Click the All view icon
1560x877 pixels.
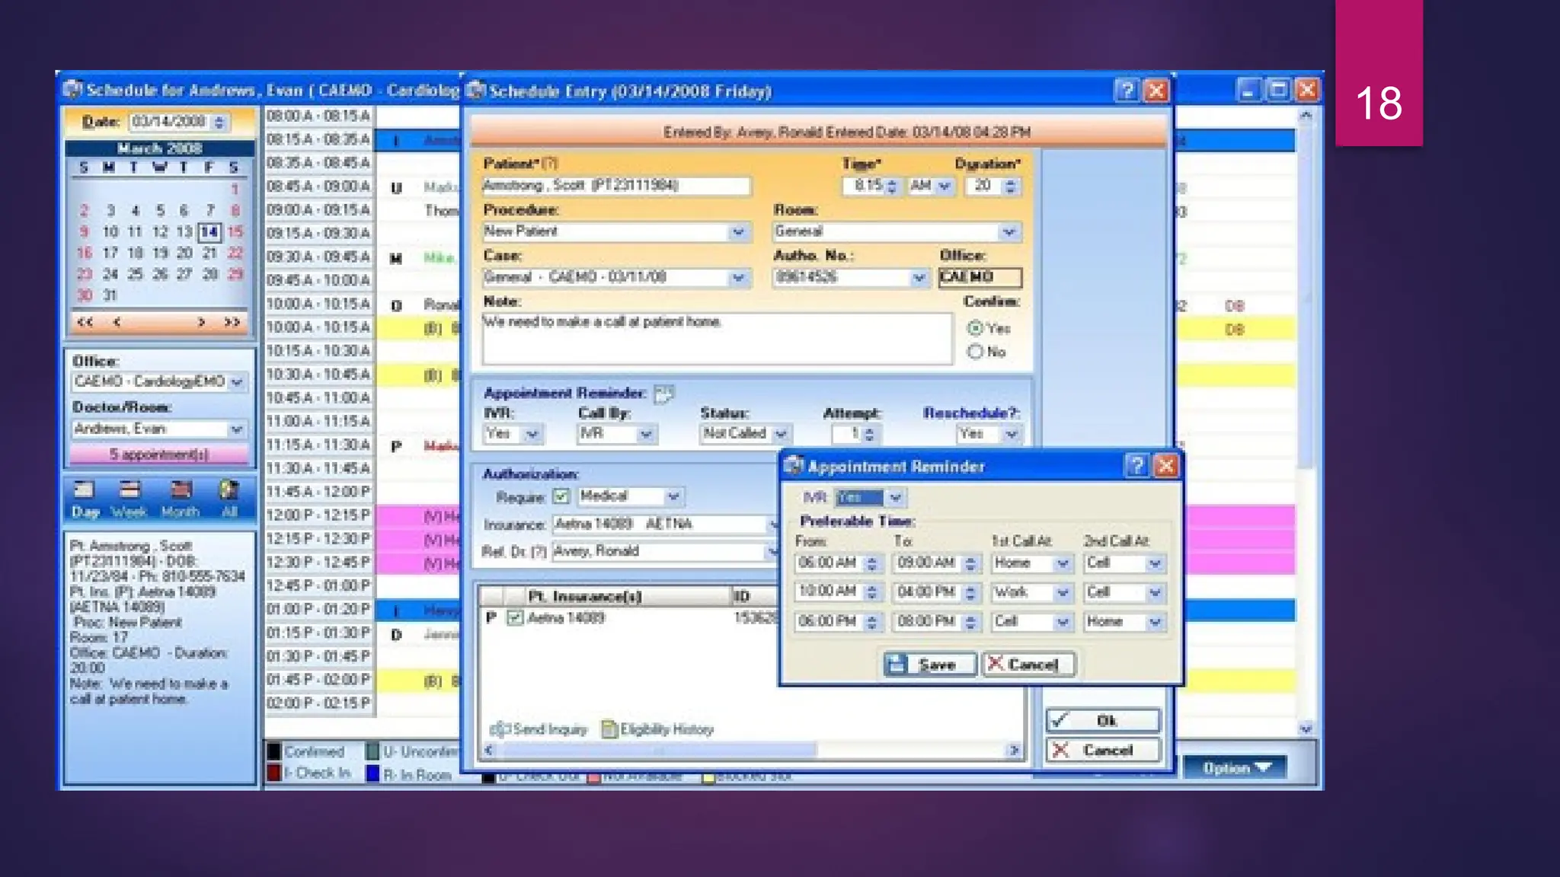[229, 491]
